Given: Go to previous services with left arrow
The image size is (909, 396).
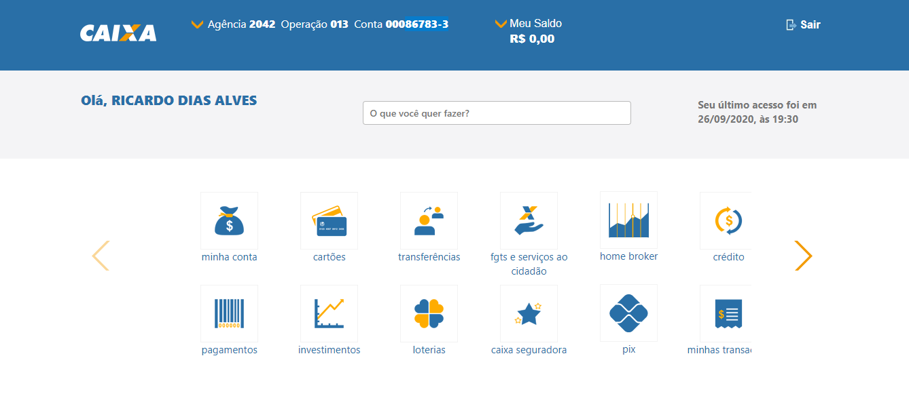Looking at the screenshot, I should tap(101, 256).
